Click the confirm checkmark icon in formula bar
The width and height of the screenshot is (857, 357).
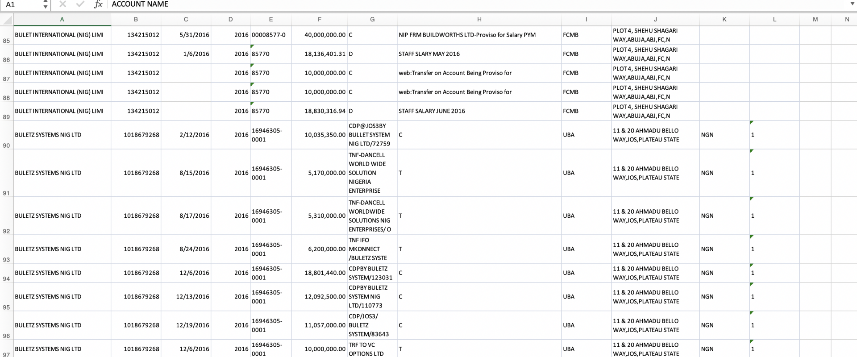[x=80, y=4]
